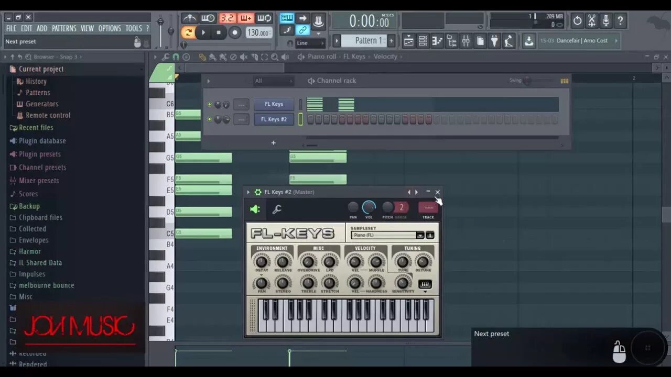This screenshot has height=377, width=671.
Task: Click the sampleset info button
Action: (x=430, y=235)
